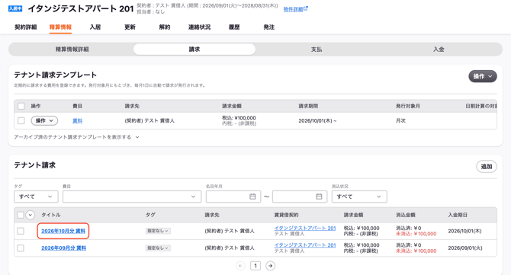Open the 履歴 tab
Image resolution: width=511 pixels, height=275 pixels.
tap(234, 27)
